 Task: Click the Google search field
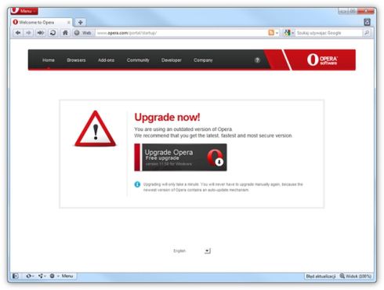tap(329, 33)
